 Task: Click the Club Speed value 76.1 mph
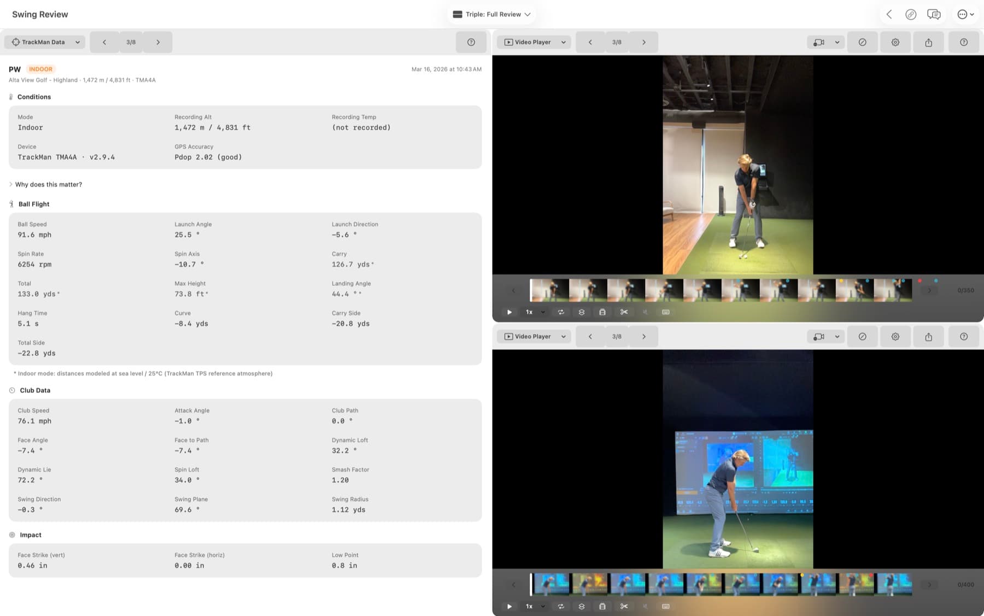(x=34, y=421)
